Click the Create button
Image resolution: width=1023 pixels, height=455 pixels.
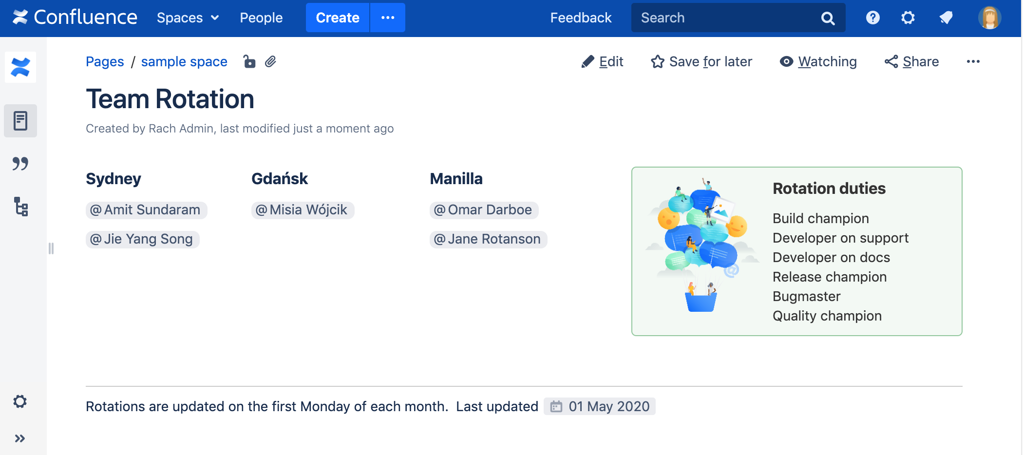pyautogui.click(x=338, y=18)
